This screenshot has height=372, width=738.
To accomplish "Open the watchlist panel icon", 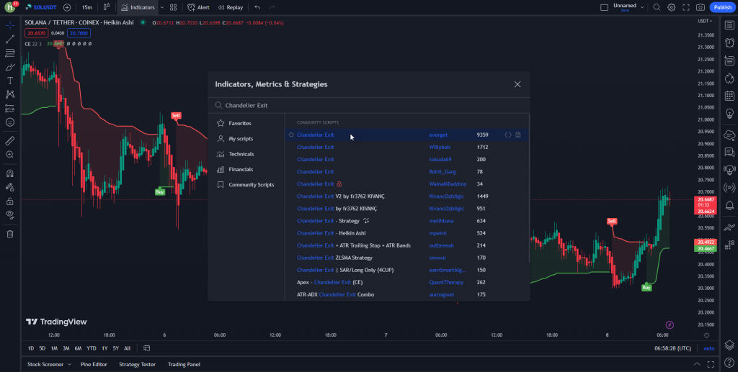I will (729, 25).
